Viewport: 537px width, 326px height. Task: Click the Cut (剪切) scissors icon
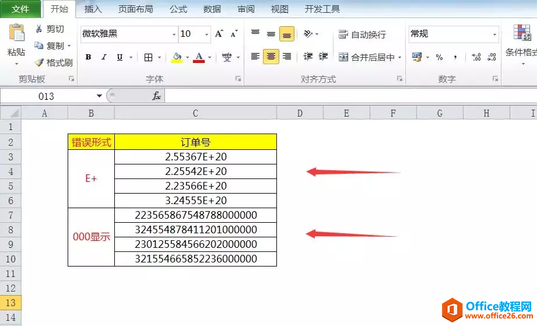[38, 29]
